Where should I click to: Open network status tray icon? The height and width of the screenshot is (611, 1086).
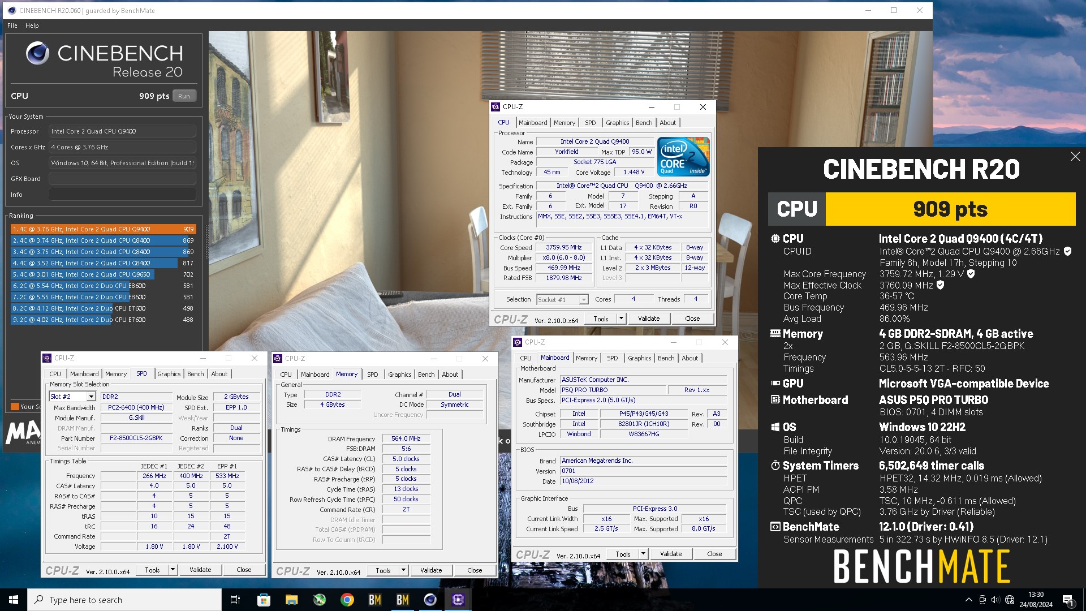pos(1010,600)
